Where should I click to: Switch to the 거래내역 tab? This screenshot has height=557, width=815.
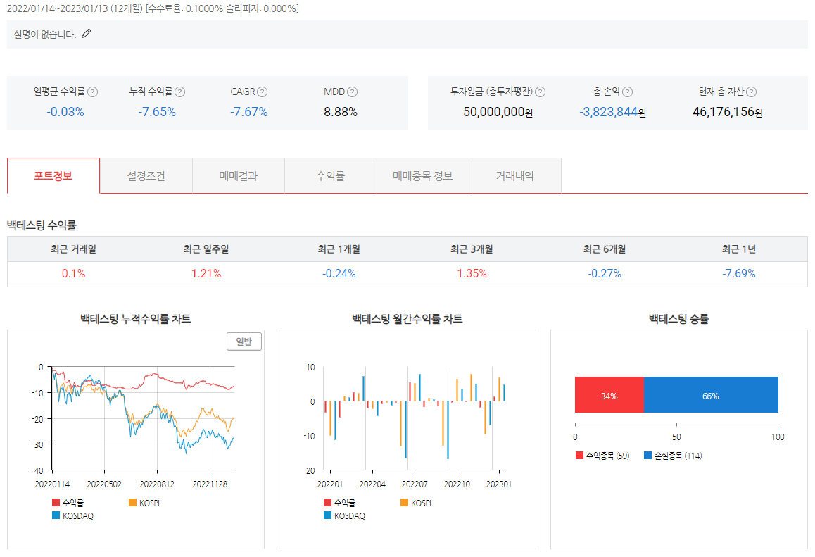(515, 176)
